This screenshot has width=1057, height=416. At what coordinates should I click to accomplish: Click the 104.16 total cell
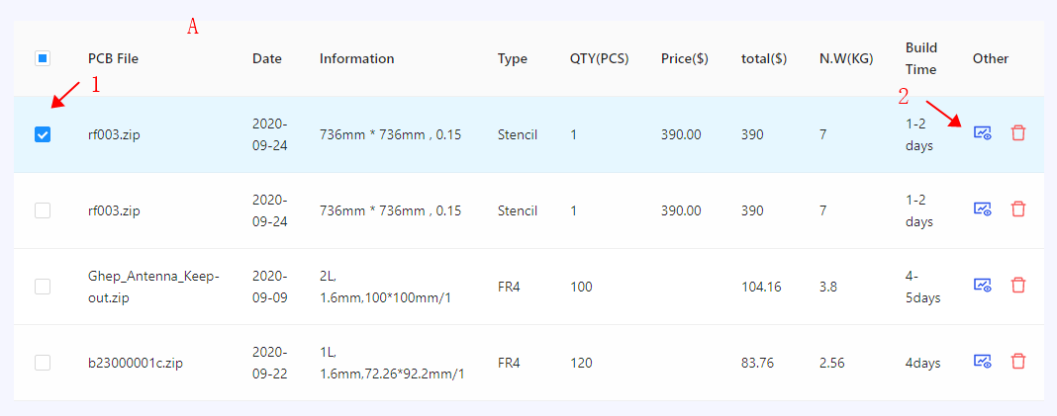pyautogui.click(x=761, y=287)
